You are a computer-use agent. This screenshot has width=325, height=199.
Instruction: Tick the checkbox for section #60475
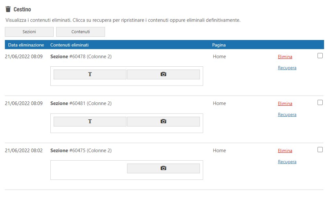pyautogui.click(x=320, y=150)
